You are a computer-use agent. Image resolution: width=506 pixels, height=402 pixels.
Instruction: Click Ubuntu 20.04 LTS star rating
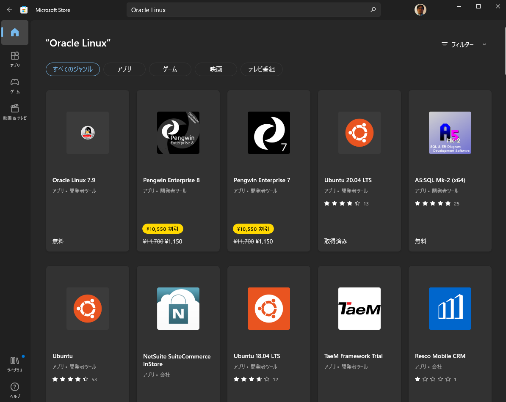(x=342, y=204)
